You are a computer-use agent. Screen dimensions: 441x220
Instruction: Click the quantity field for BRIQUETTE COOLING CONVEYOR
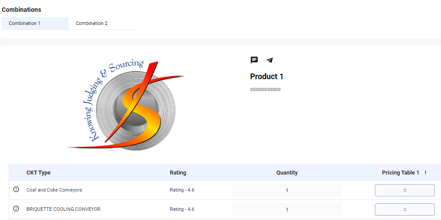[x=287, y=210]
